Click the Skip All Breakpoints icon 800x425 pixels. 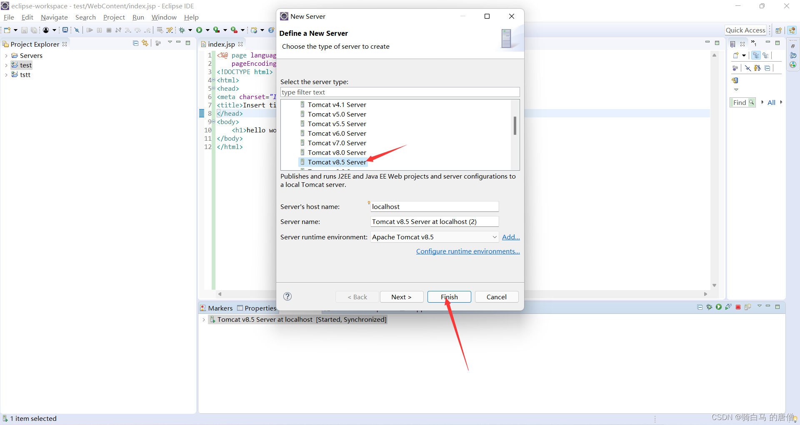point(77,30)
